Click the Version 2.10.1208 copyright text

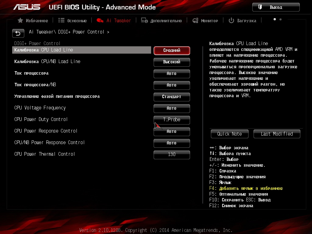click(156, 230)
